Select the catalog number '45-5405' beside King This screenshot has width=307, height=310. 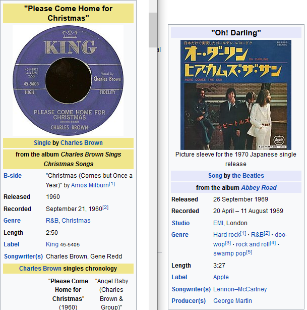[70, 245]
